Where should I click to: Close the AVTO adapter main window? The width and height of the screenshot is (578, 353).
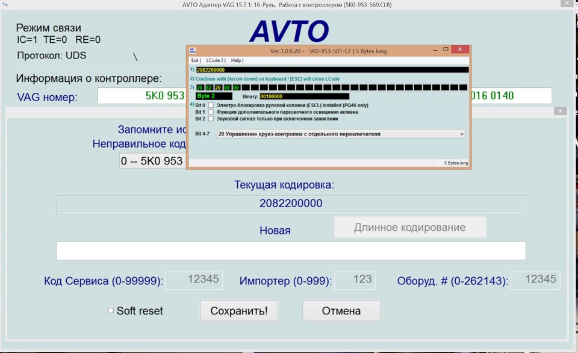[x=567, y=3]
